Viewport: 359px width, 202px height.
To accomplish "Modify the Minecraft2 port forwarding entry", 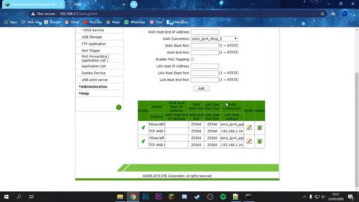I will pyautogui.click(x=249, y=127).
